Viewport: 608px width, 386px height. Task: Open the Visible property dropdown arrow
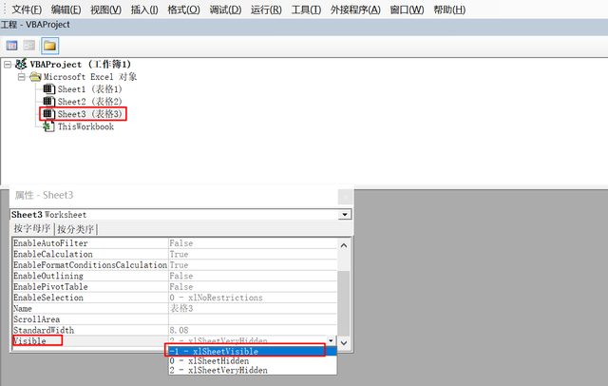pyautogui.click(x=331, y=340)
